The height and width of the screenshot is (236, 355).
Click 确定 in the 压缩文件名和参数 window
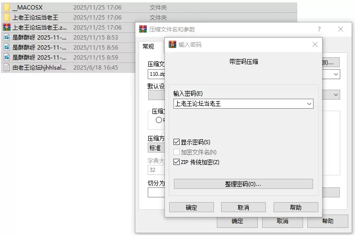[237, 222]
